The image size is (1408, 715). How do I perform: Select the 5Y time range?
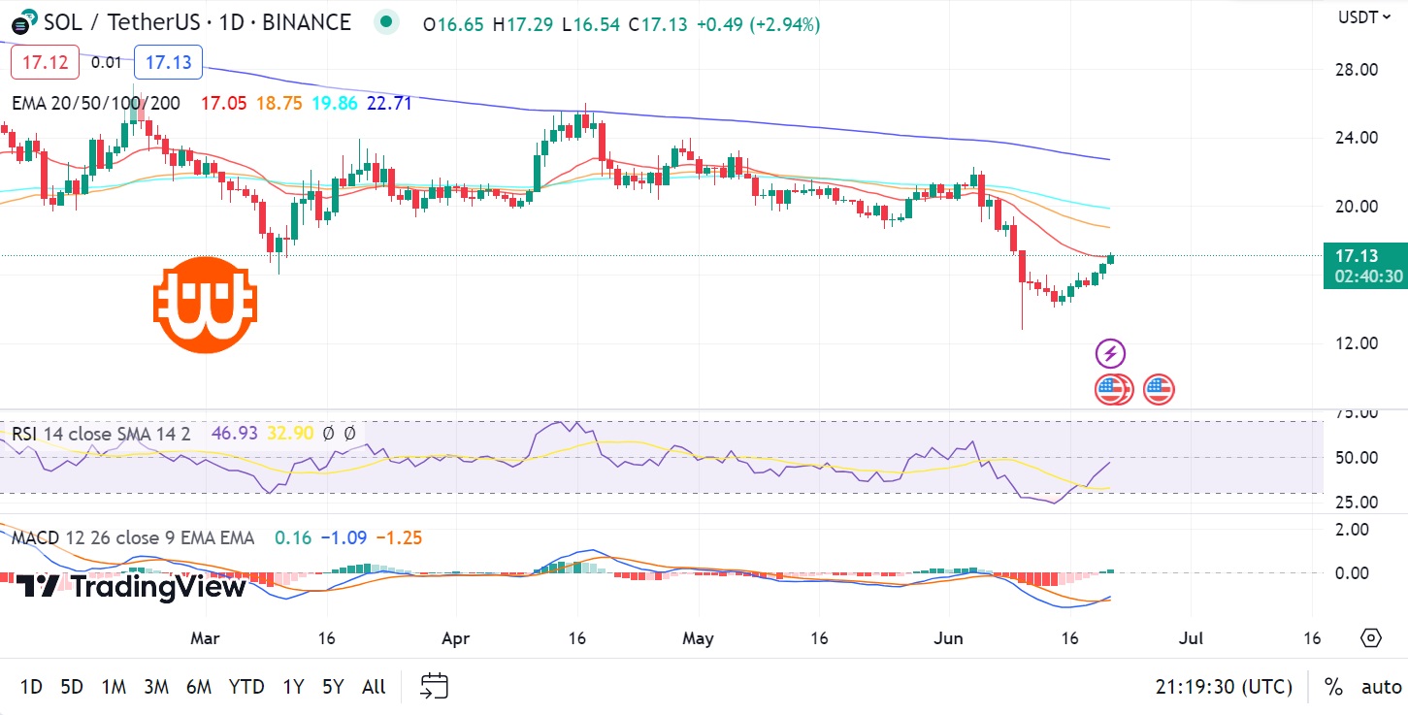click(x=333, y=687)
